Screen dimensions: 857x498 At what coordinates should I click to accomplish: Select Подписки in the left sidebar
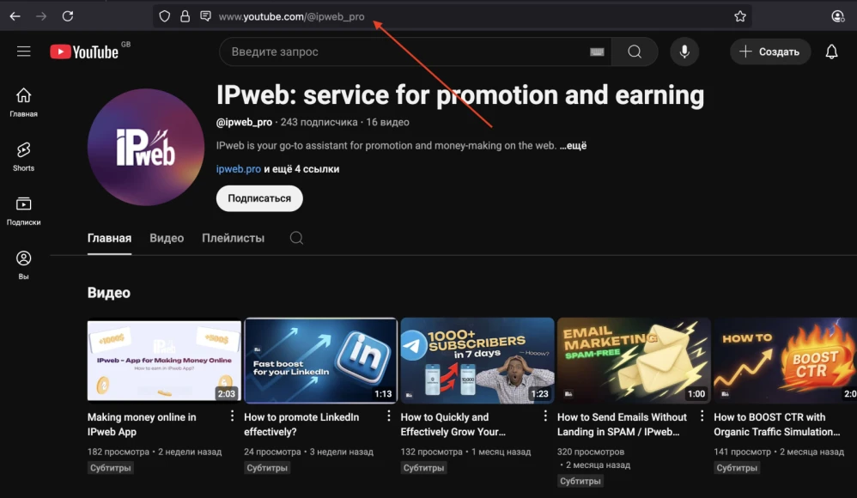click(x=23, y=209)
